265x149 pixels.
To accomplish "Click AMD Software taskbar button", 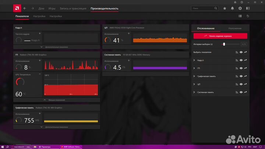I will (x=71, y=147).
